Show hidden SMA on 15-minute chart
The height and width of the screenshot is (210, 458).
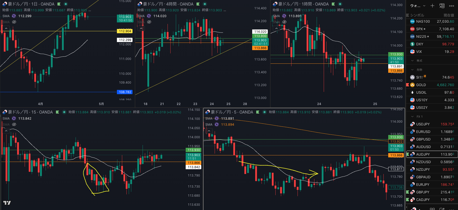point(14,125)
